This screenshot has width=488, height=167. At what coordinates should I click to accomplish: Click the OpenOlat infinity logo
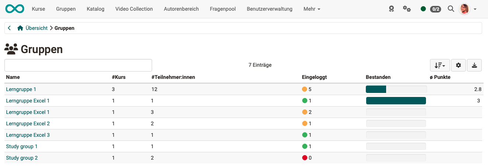(15, 9)
